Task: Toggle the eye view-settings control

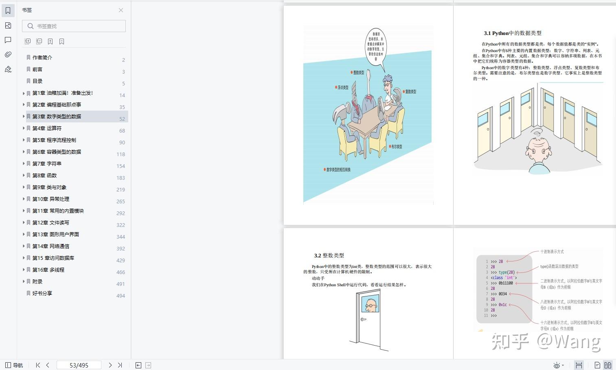Action: [556, 365]
